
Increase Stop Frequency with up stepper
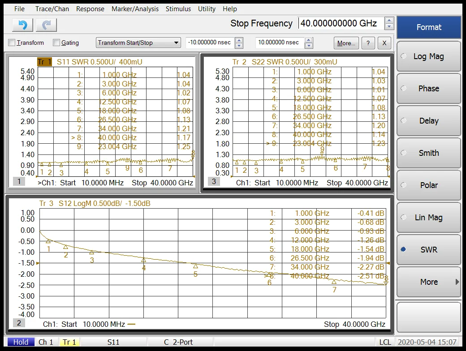389,21
